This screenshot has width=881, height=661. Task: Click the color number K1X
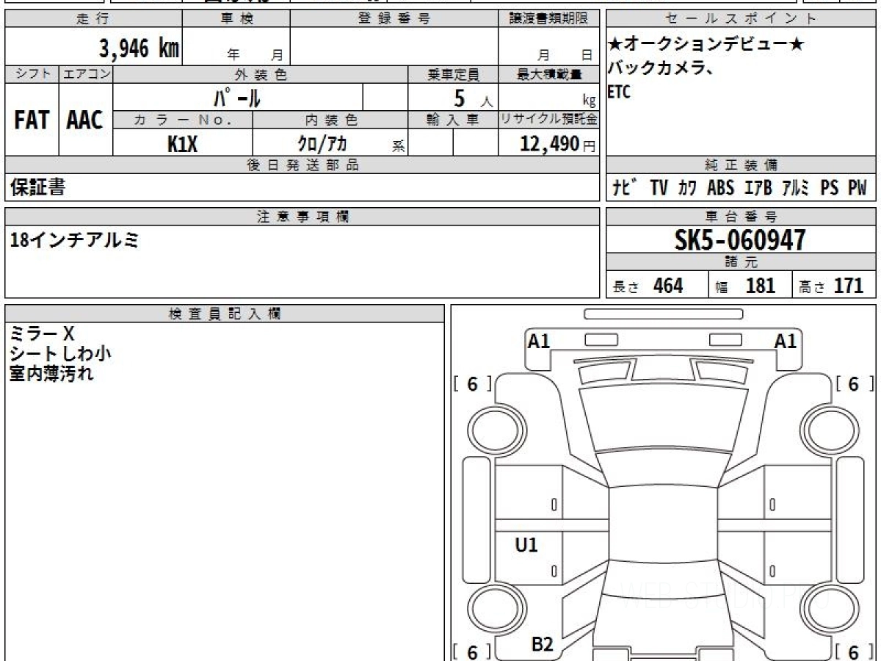[182, 143]
